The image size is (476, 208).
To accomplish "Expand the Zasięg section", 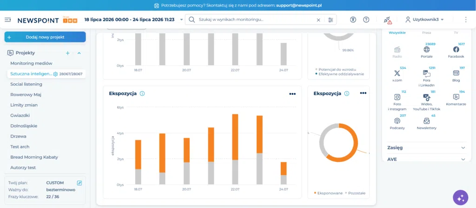I will click(427, 148).
